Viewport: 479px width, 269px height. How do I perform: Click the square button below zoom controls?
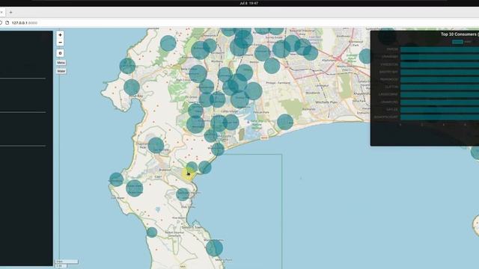coord(60,53)
